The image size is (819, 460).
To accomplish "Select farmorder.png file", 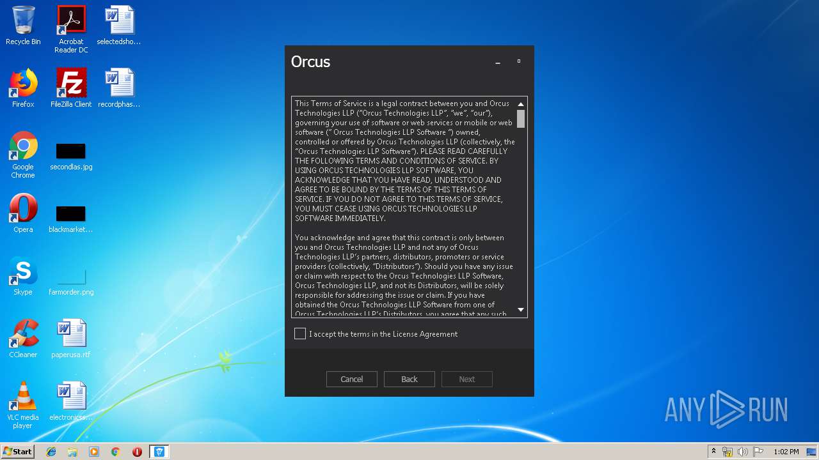I will [x=71, y=280].
